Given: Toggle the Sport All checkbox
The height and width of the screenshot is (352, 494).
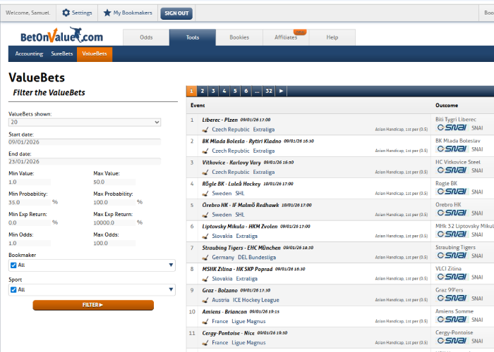Looking at the screenshot, I should coord(13,290).
